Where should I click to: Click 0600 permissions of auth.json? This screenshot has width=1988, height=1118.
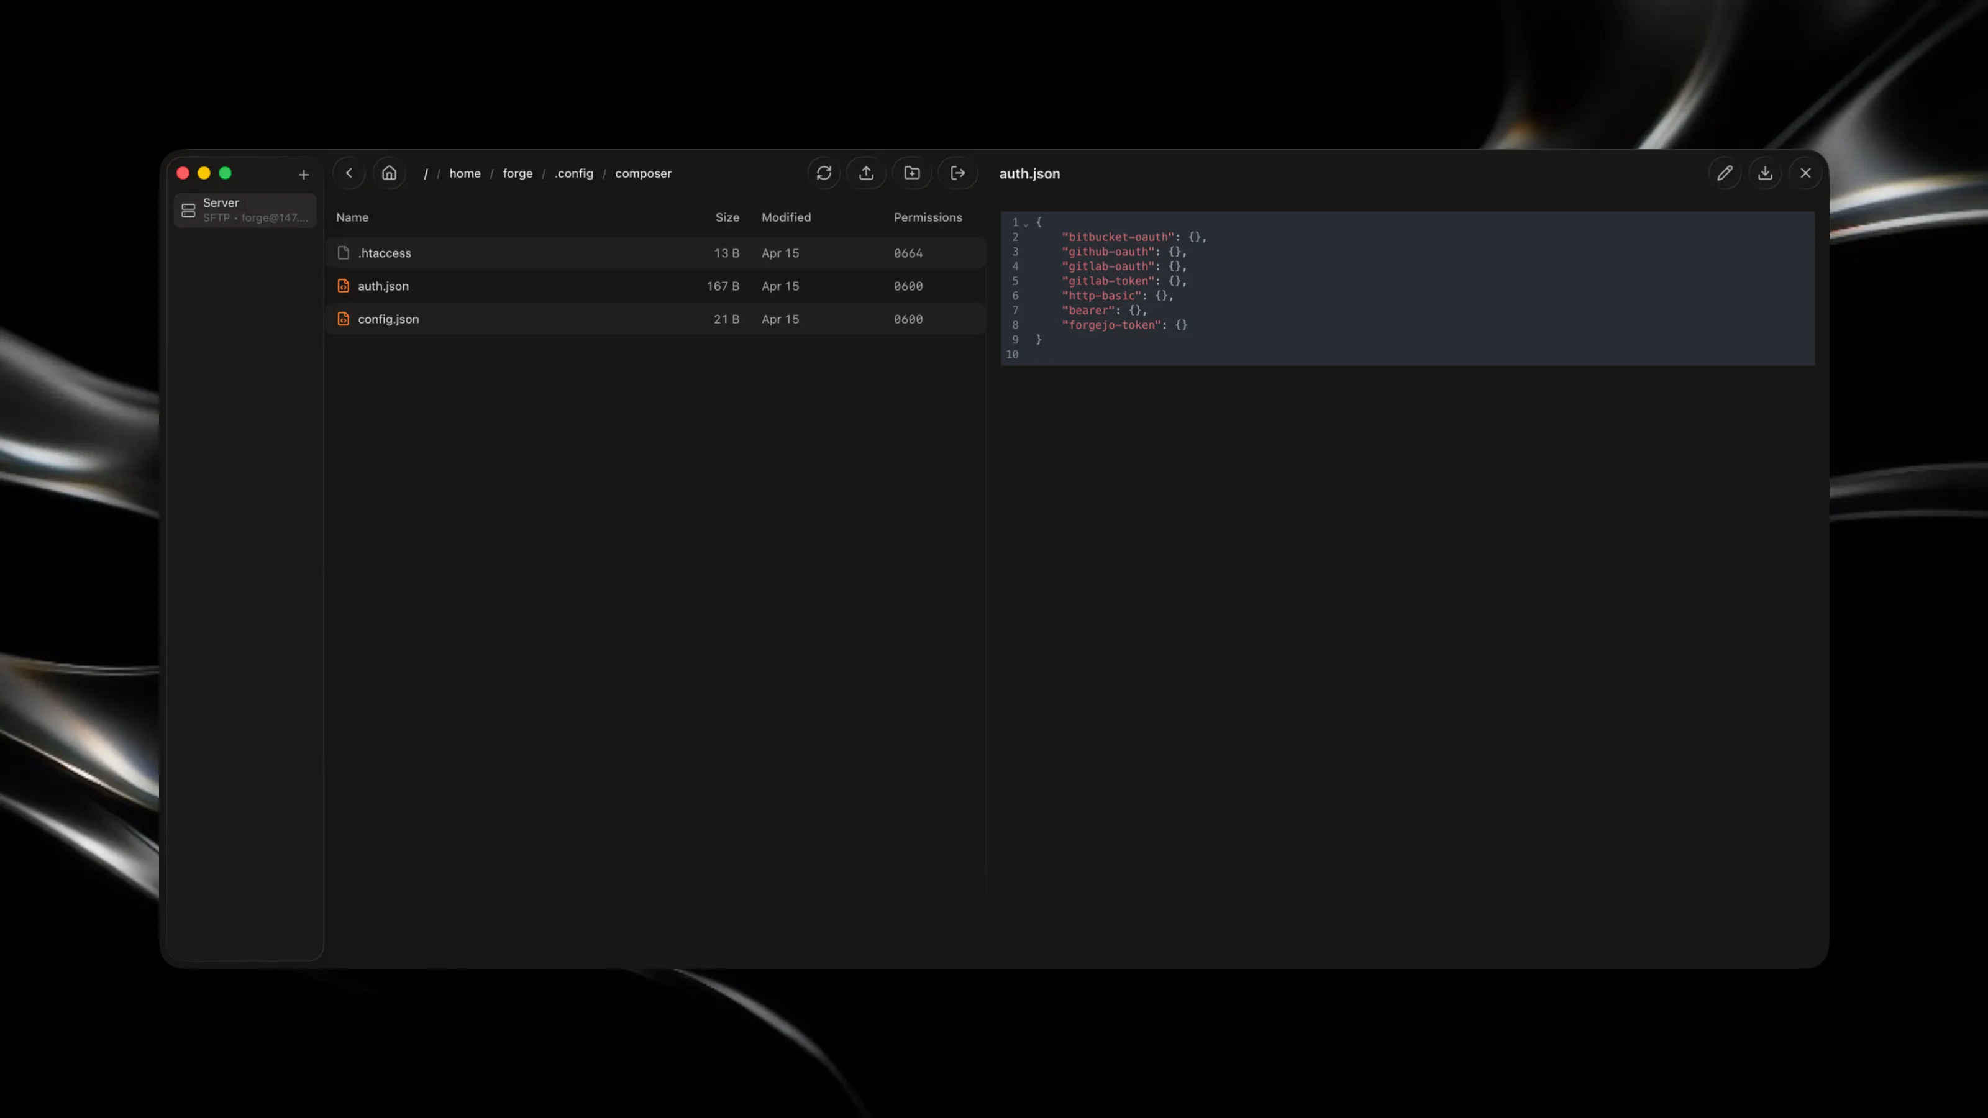click(908, 286)
